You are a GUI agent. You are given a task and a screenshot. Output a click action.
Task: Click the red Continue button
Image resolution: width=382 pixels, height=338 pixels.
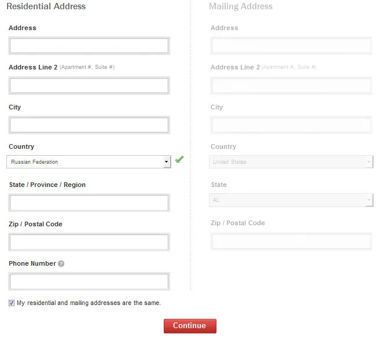tap(190, 326)
